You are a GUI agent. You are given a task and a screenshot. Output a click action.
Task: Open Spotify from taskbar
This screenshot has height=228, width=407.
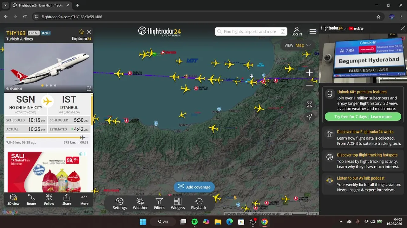(x=194, y=222)
